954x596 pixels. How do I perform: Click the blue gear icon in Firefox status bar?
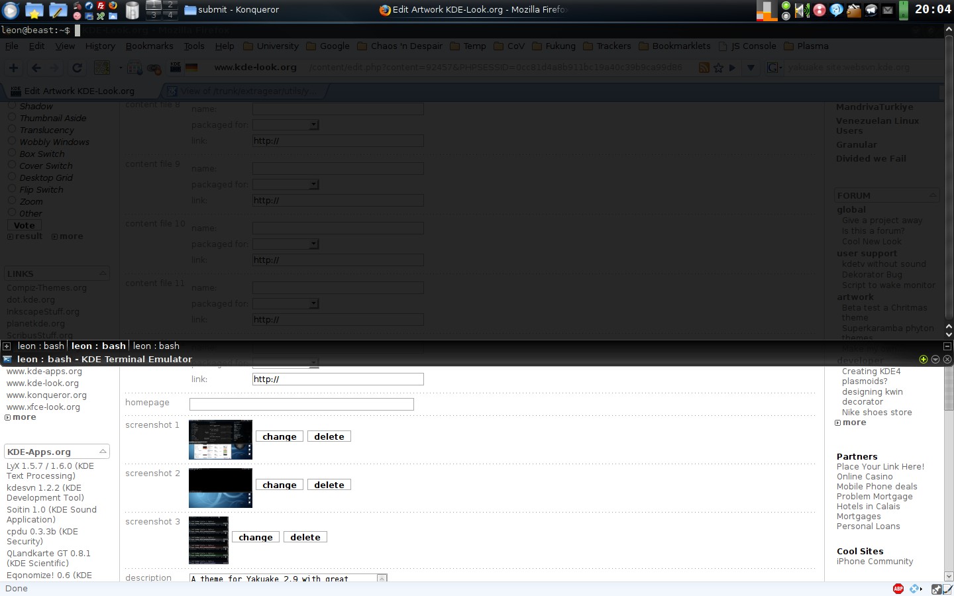coord(916,589)
